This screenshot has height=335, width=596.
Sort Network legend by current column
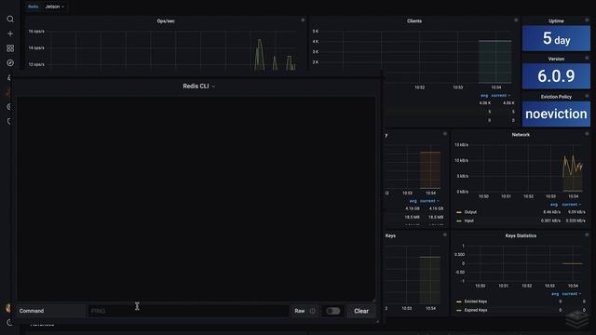click(571, 205)
